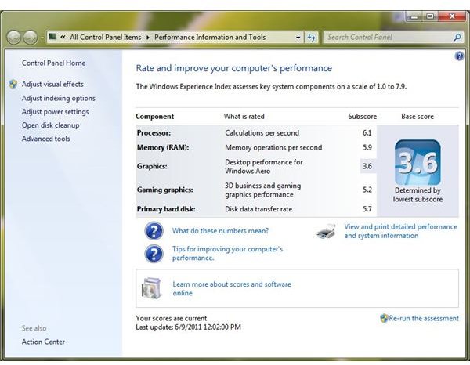Image resolution: width=470 pixels, height=365 pixels.
Task: Expand the address bar chevron before All Control Panel Items
Action: [x=63, y=37]
